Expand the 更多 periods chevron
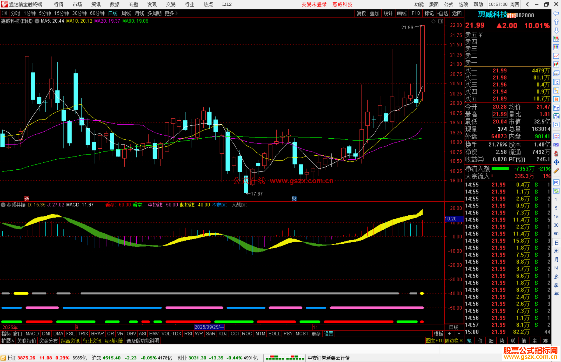Viewport: 561px width, 362px height. tap(177, 13)
